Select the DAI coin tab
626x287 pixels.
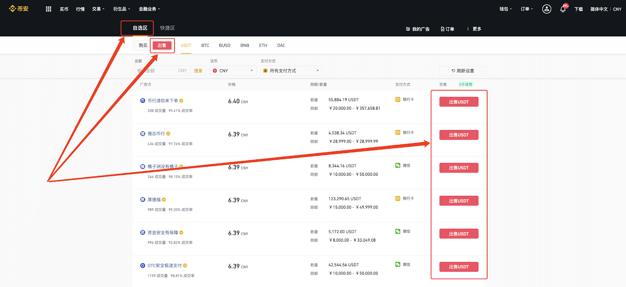281,45
